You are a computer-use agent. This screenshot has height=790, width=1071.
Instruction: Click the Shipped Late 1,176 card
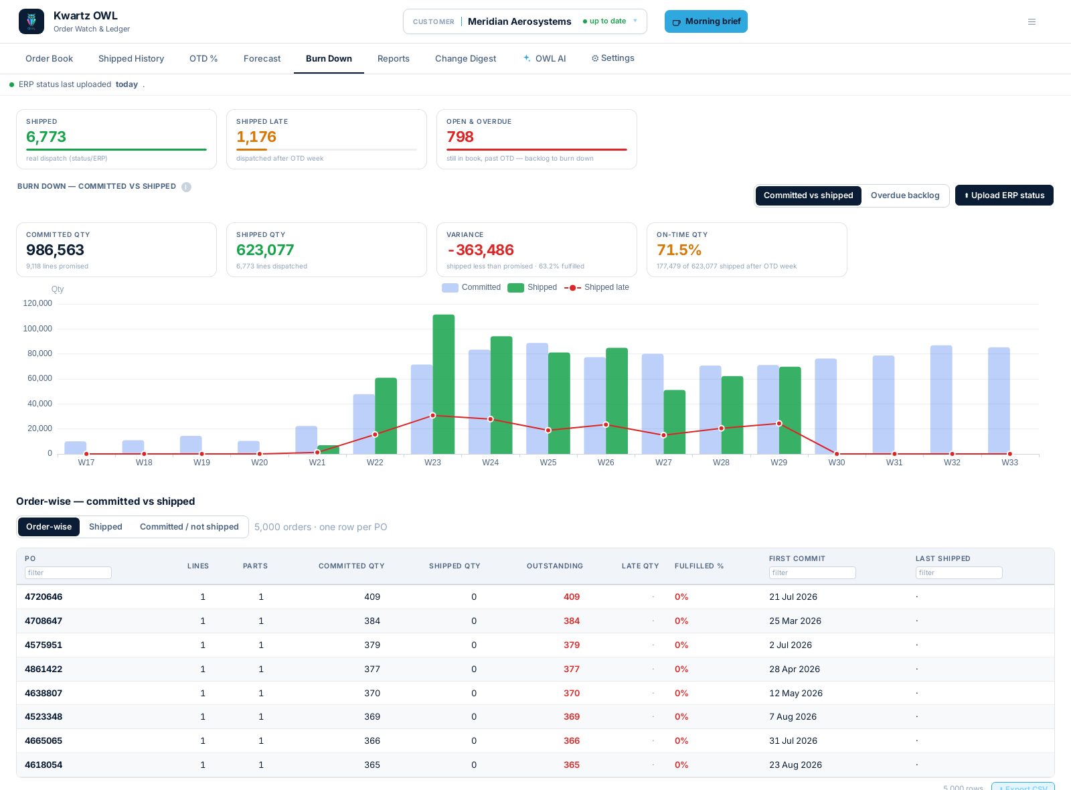click(327, 139)
